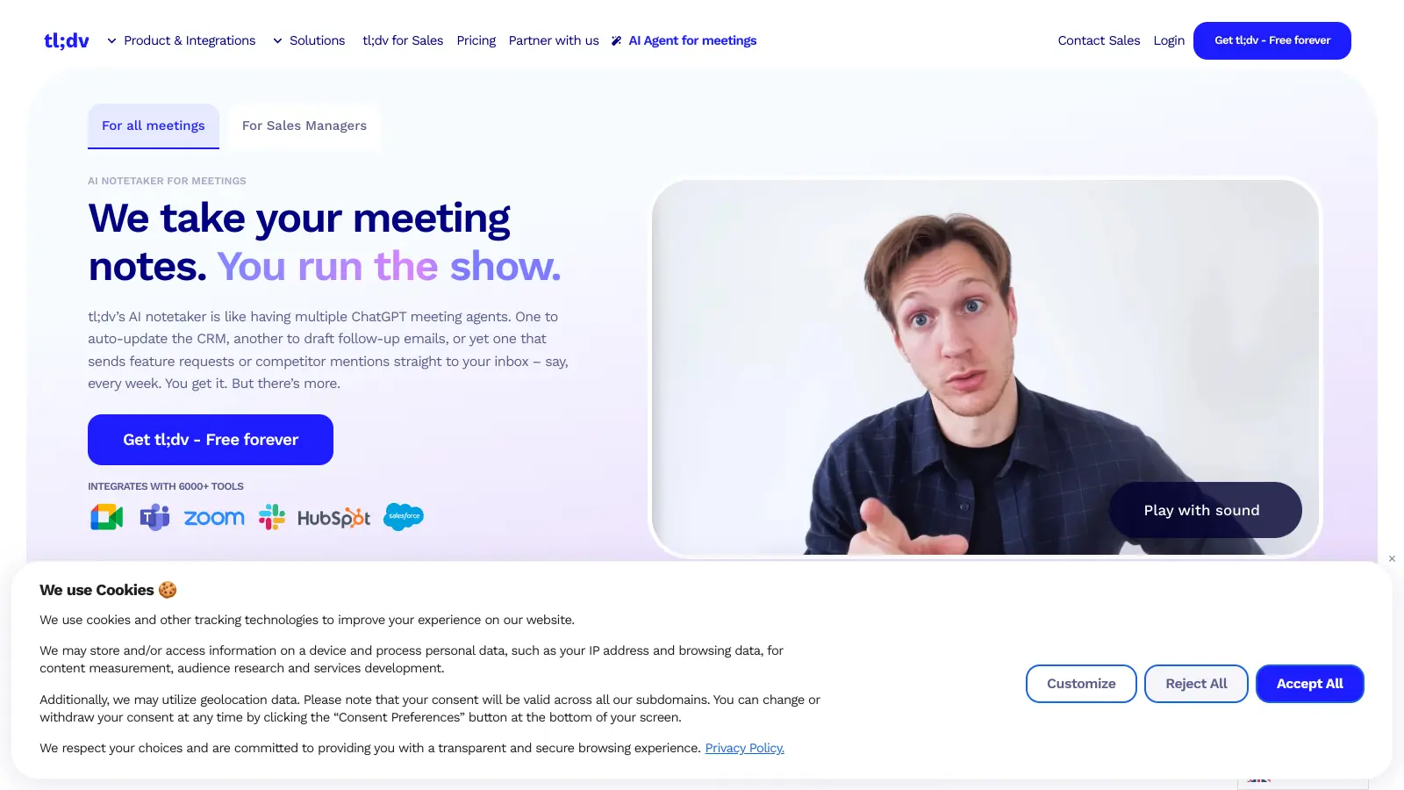Click the hero video thumbnail
1404x790 pixels.
[x=985, y=367]
